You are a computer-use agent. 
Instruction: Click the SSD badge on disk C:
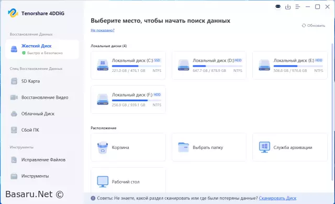(x=157, y=60)
